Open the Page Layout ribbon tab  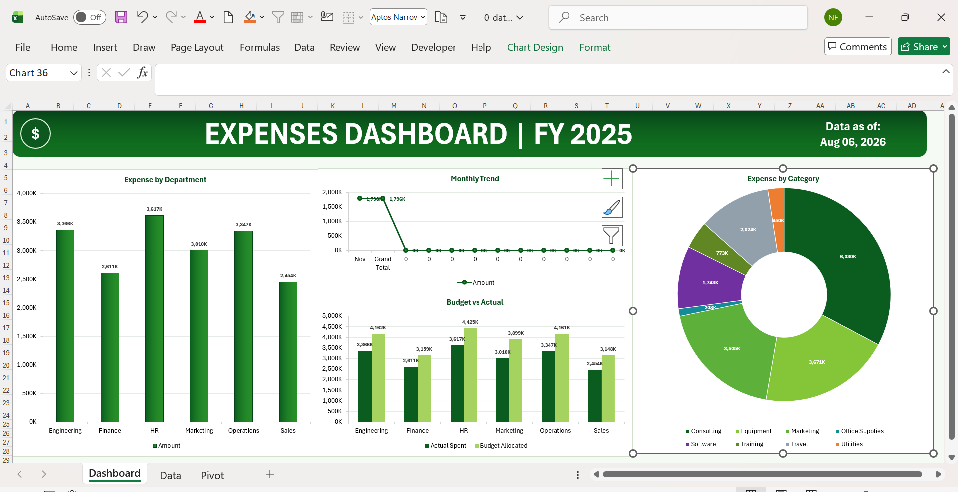tap(197, 47)
